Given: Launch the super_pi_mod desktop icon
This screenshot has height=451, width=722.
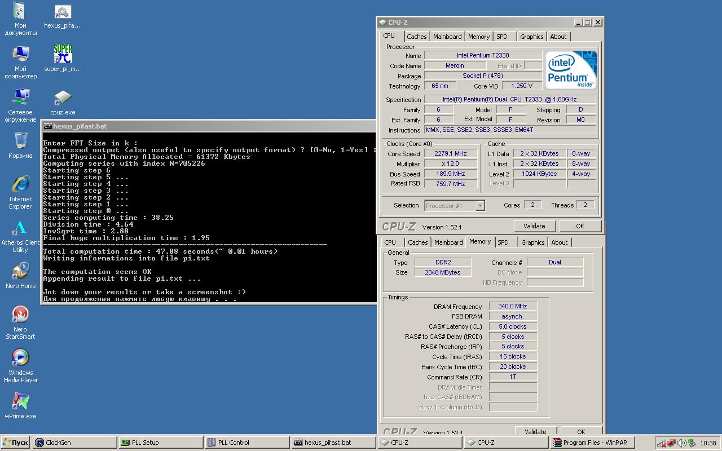Looking at the screenshot, I should (63, 58).
